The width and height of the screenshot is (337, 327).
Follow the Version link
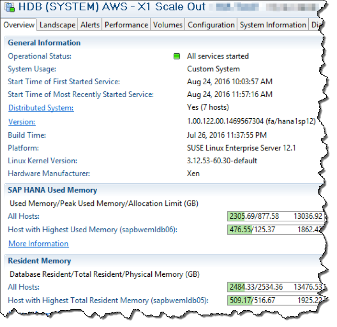(x=22, y=122)
